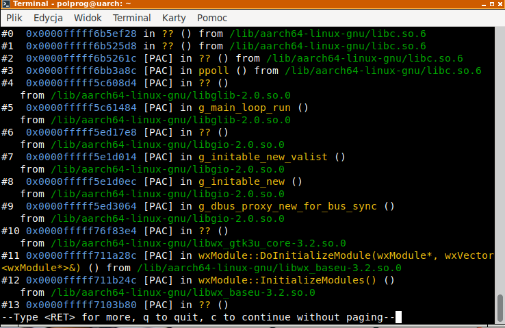Click libwx_baseu-3.2.so.0 path under frame #12
Screen dimensions: 505x328
(183, 292)
